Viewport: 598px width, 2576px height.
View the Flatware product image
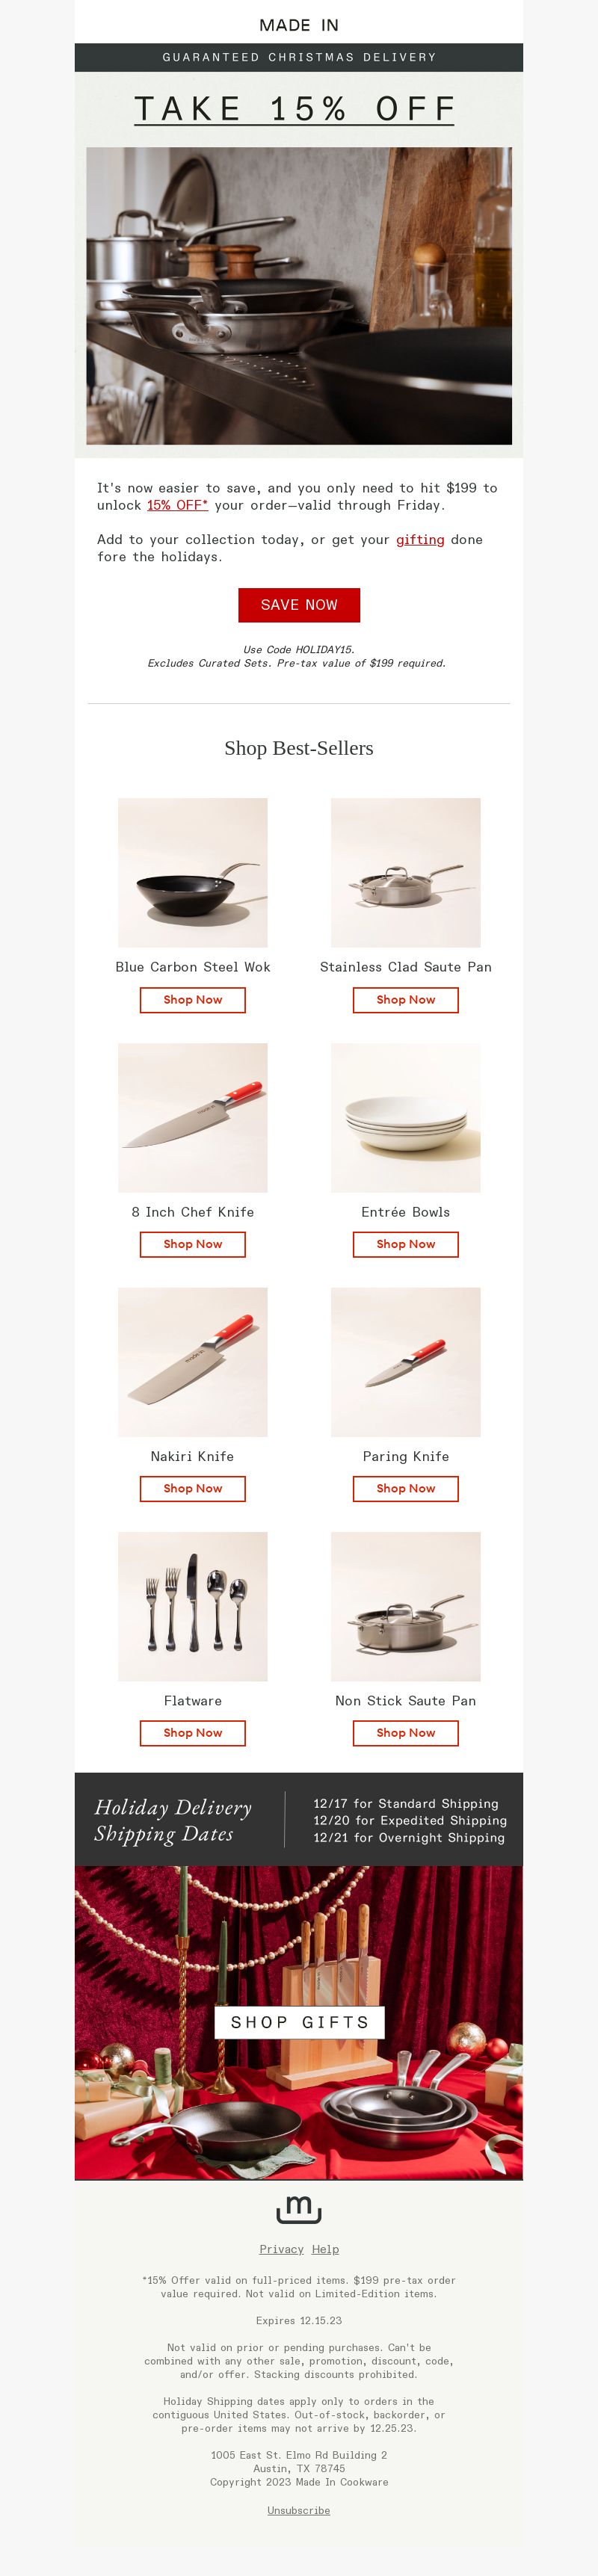pos(193,1606)
